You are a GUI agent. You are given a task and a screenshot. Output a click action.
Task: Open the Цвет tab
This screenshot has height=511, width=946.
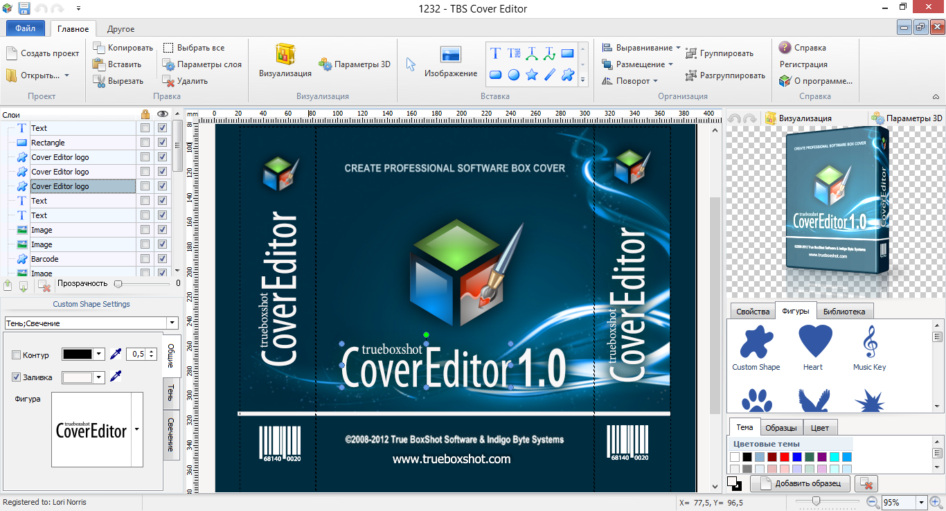pyautogui.click(x=820, y=427)
